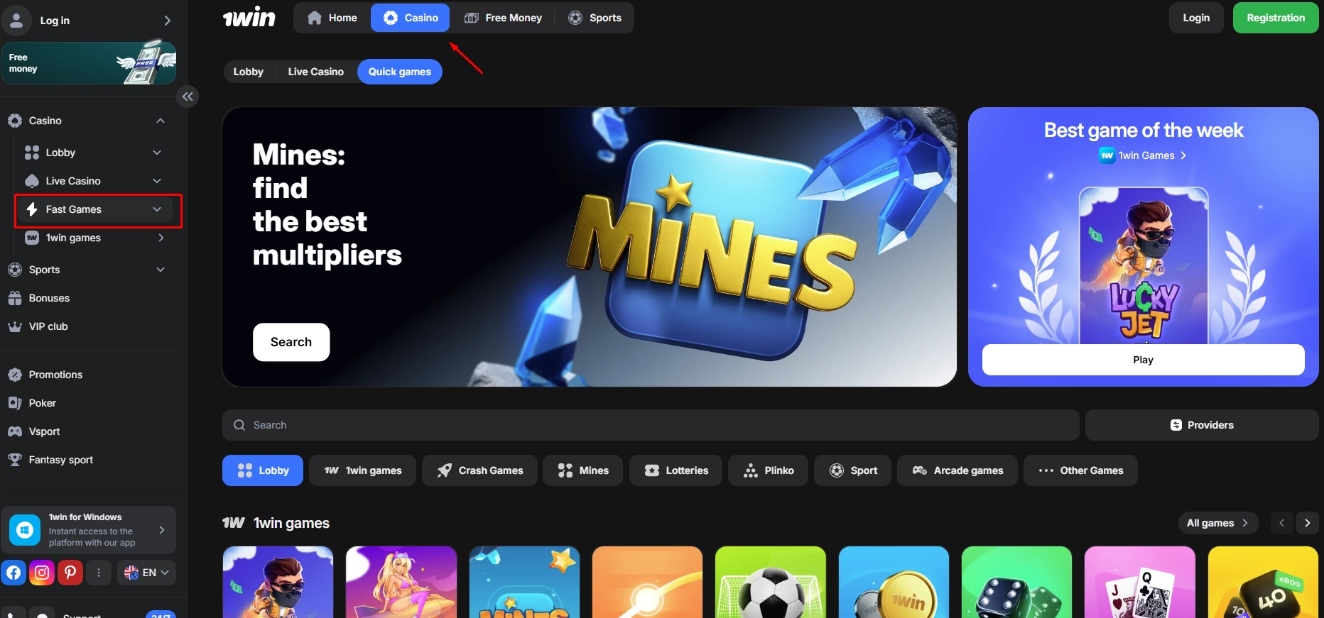The width and height of the screenshot is (1324, 618).
Task: Collapse the sidebar with double-chevron icon
Action: click(x=188, y=96)
